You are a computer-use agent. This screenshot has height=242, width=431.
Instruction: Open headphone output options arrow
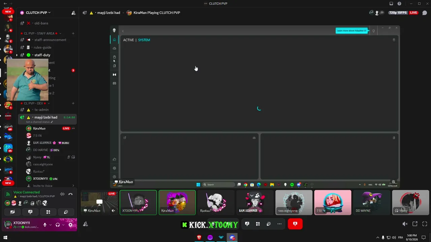(x=63, y=225)
